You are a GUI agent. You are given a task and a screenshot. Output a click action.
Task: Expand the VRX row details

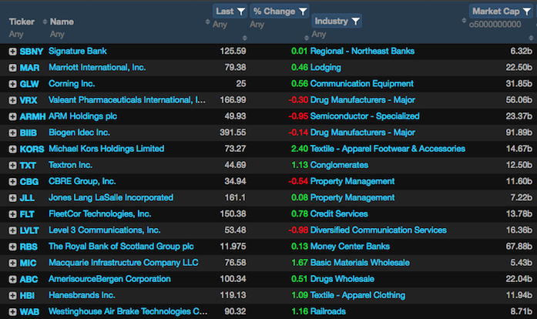coord(12,100)
